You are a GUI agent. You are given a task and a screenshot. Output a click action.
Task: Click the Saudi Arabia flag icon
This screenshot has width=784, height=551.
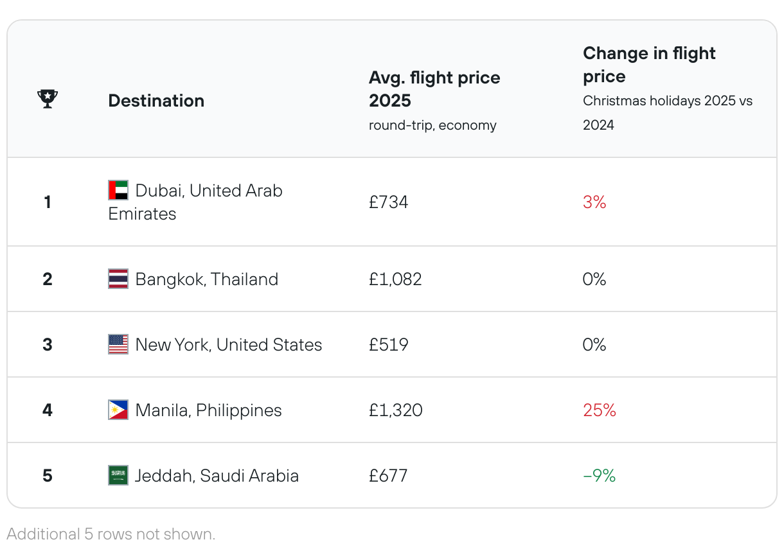[118, 475]
